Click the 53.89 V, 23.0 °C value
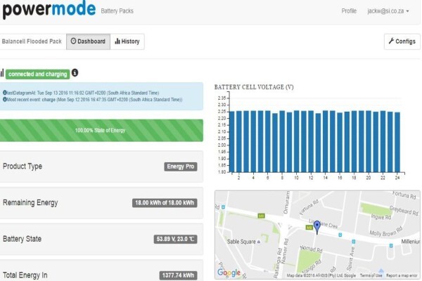The width and height of the screenshot is (422, 281). pos(175,239)
